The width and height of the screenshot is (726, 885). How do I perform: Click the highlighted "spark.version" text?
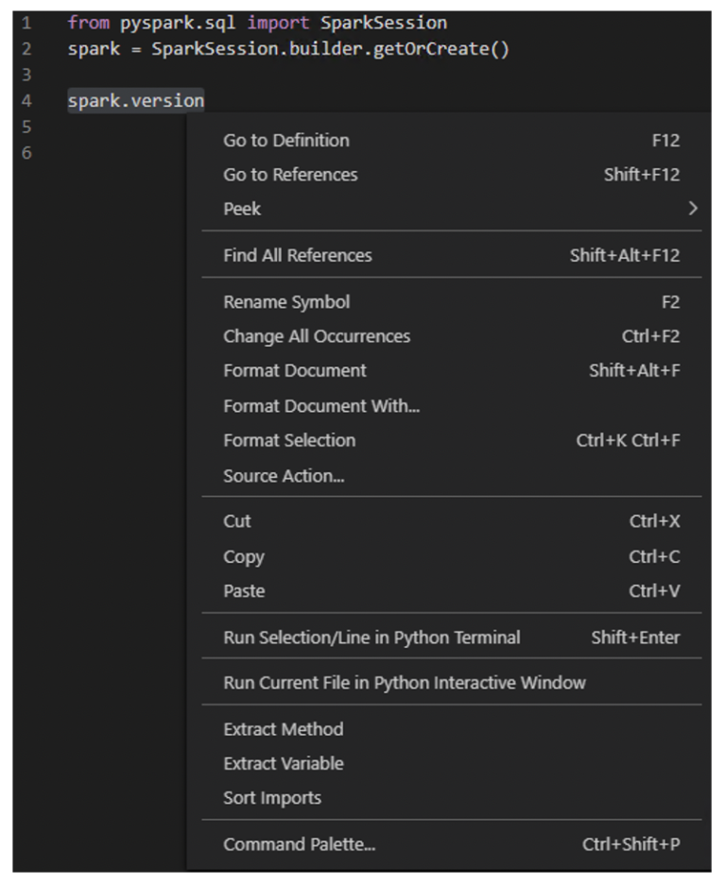(134, 98)
